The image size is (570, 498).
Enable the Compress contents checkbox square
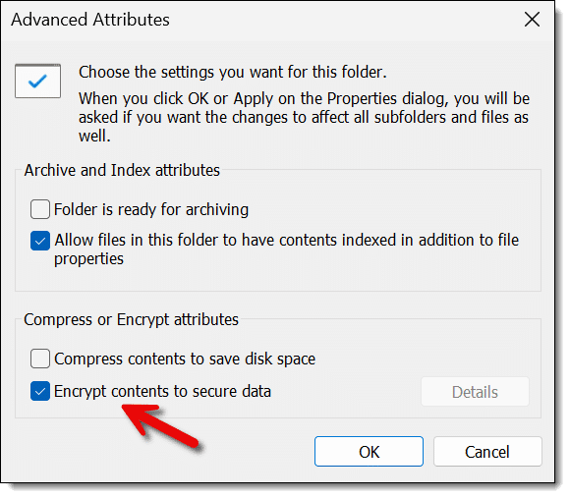pyautogui.click(x=40, y=359)
